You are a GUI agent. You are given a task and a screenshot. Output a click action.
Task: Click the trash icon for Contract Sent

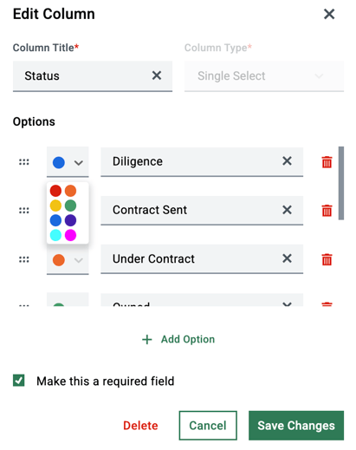pos(327,211)
